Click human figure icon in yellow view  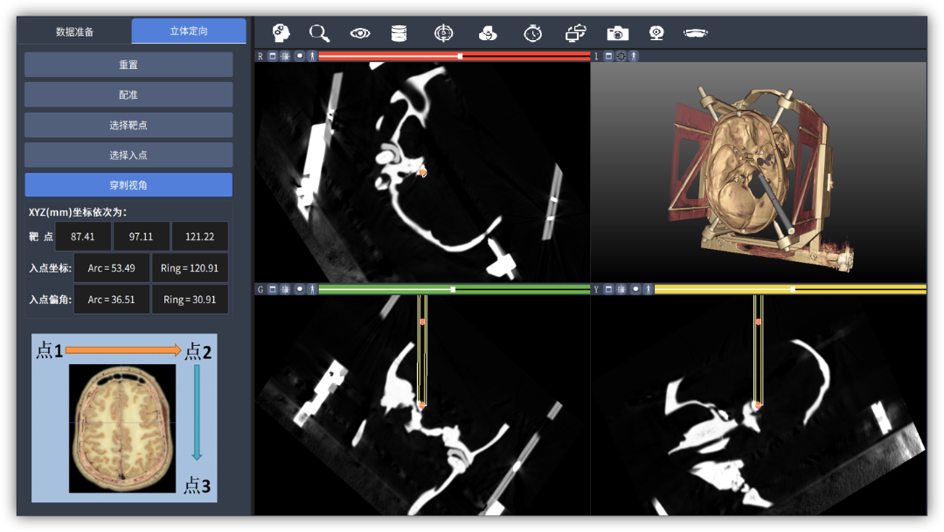coord(649,289)
